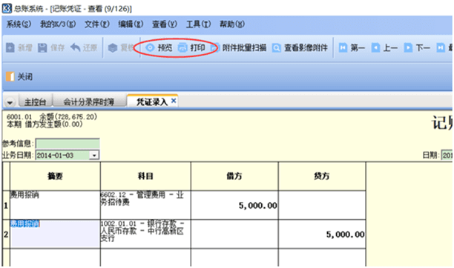Open the 我的K/3(K) menu
Image resolution: width=454 pixels, height=268 pixels.
(58, 24)
